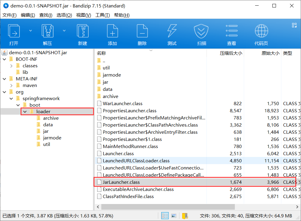Collapse the boot tree node
The width and height of the screenshot is (301, 221).
18,105
